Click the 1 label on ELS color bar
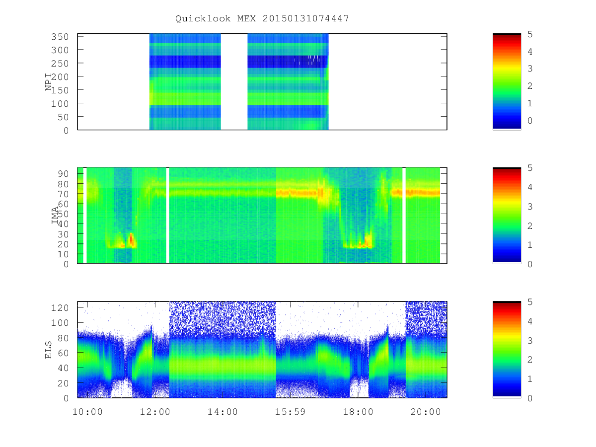Viewport: 596px width, 447px height. pos(530,379)
